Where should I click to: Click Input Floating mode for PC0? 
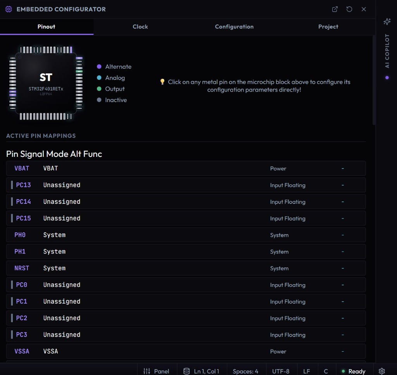(288, 285)
